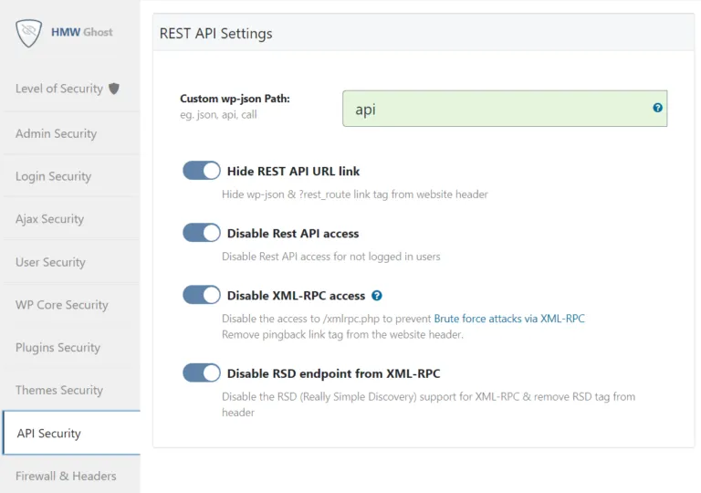Click the shield icon beside Level of Security
This screenshot has height=493, width=701.
pyautogui.click(x=114, y=89)
